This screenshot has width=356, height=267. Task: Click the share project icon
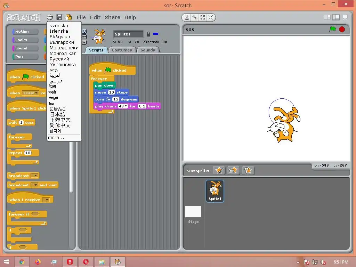coord(68,17)
